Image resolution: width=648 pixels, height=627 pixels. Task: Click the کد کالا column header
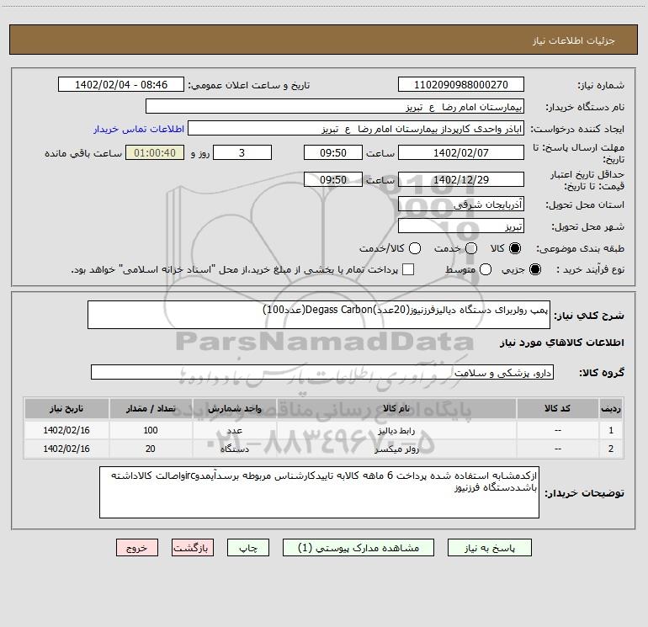(x=557, y=408)
